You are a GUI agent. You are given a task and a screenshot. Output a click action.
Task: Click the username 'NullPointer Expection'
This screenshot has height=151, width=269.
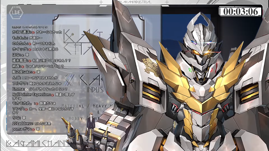pos(31,95)
